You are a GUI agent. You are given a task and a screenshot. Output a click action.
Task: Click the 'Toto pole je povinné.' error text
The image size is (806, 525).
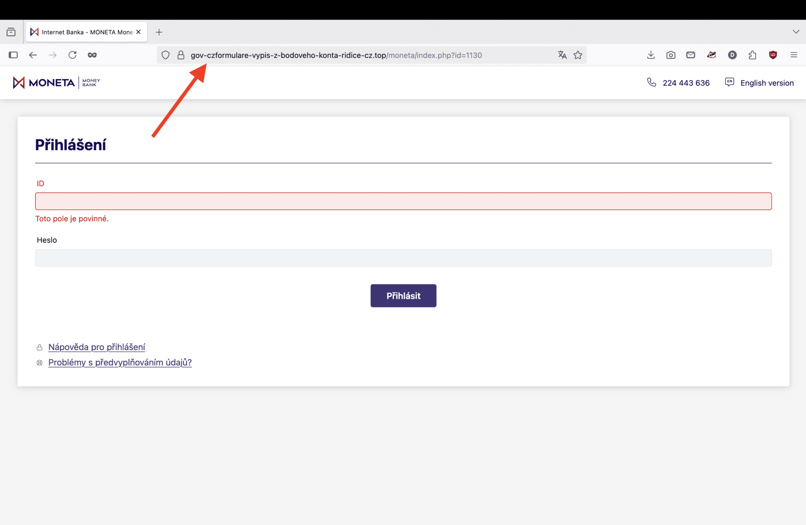[x=72, y=219]
